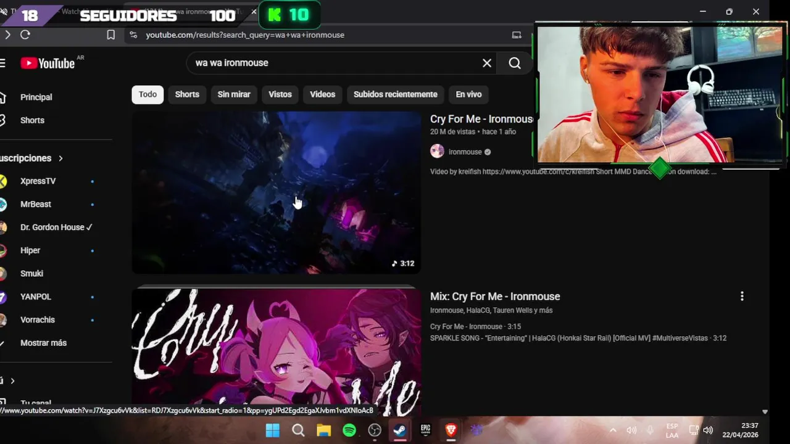The width and height of the screenshot is (790, 444).
Task: Play the Cry For Me video thumbnail
Action: click(276, 192)
